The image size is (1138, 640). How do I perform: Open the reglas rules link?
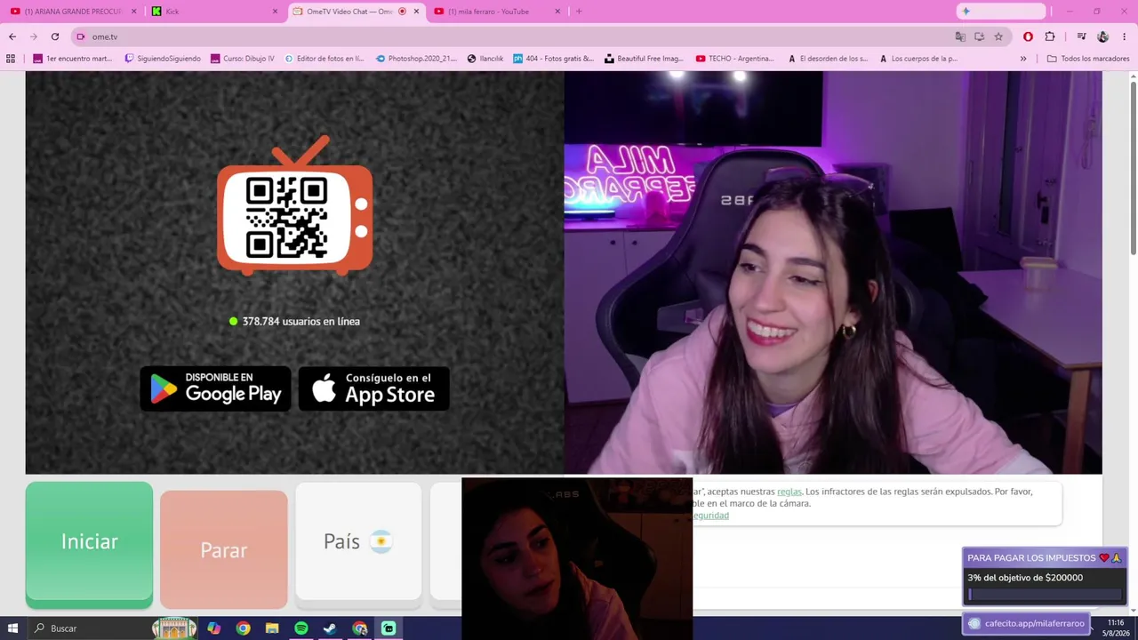(x=789, y=492)
